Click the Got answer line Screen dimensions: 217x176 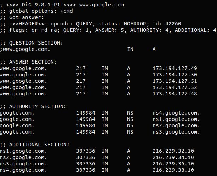(x=22, y=17)
